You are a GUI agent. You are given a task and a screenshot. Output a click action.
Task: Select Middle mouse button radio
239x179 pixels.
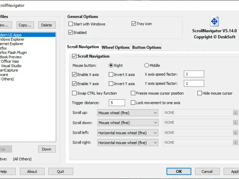146,65
